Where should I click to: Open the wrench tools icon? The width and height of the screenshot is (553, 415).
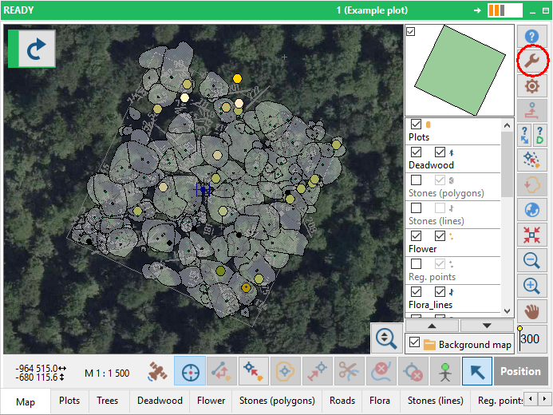532,61
